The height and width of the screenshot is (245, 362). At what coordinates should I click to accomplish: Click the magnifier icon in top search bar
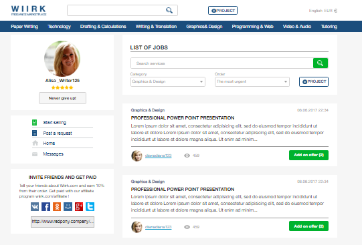coord(169,11)
